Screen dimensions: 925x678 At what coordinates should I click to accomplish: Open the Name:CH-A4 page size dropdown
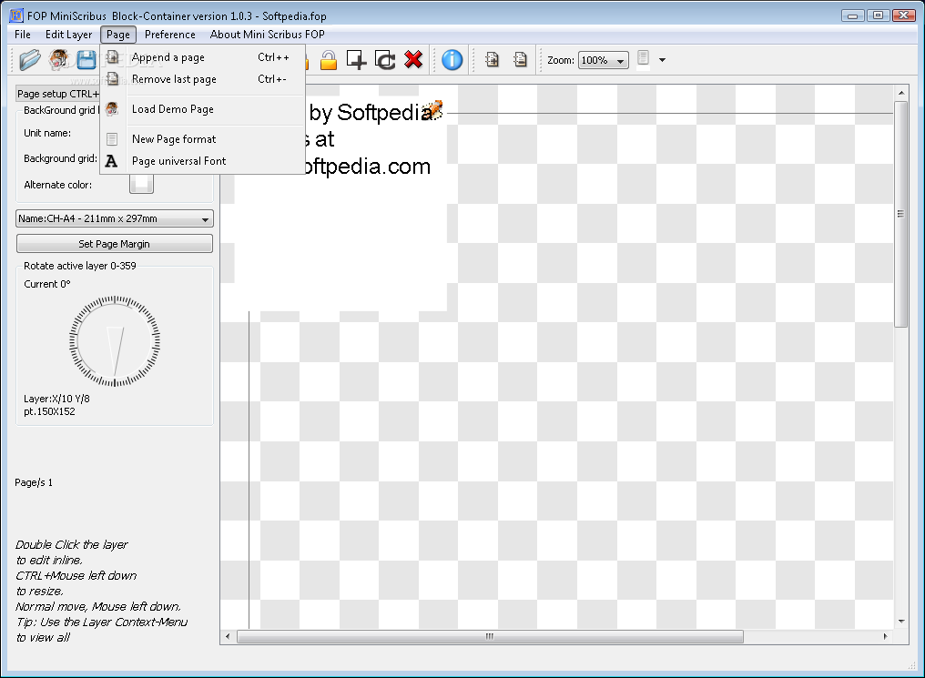point(115,218)
